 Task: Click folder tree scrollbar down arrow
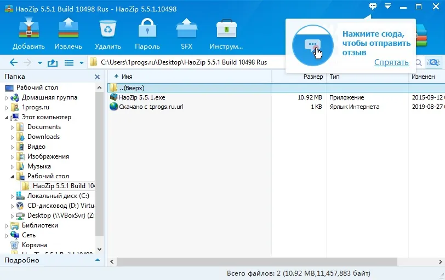pyautogui.click(x=99, y=249)
